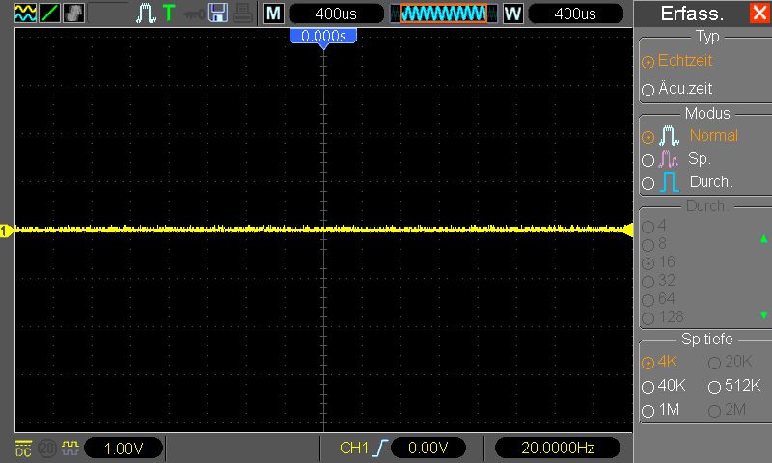Click the green T trigger status icon
The height and width of the screenshot is (463, 772).
[169, 14]
